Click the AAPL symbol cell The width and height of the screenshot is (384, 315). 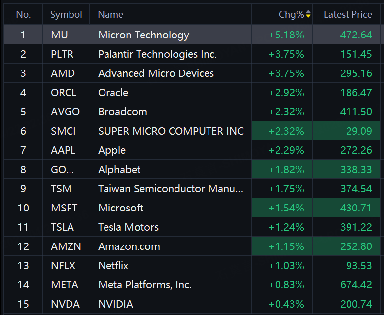point(63,150)
